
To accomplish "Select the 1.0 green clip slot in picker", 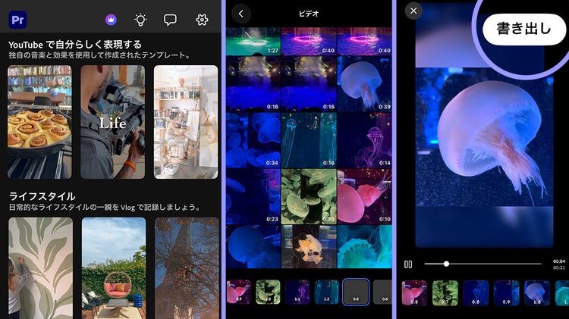I will (268, 292).
